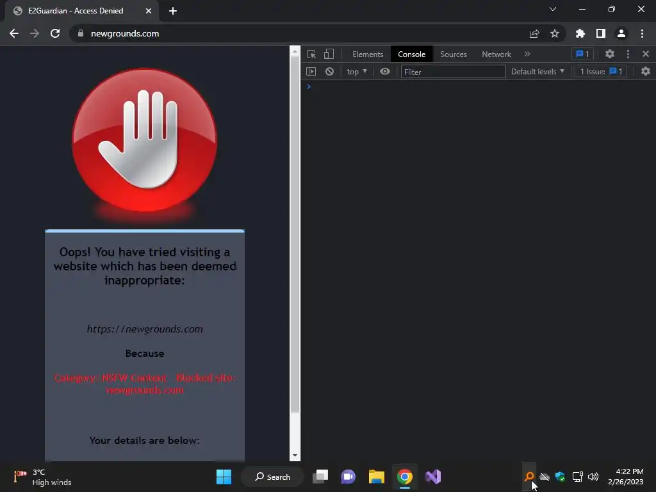The height and width of the screenshot is (492, 656).
Task: Switch to the Network tab
Action: [496, 54]
